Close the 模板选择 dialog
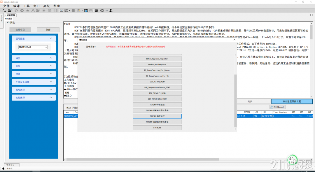This screenshot has width=315, height=172. 234,40
